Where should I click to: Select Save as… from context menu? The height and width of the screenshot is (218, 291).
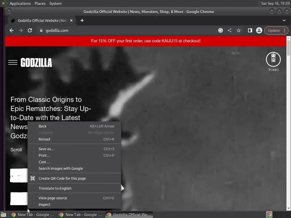74,149
